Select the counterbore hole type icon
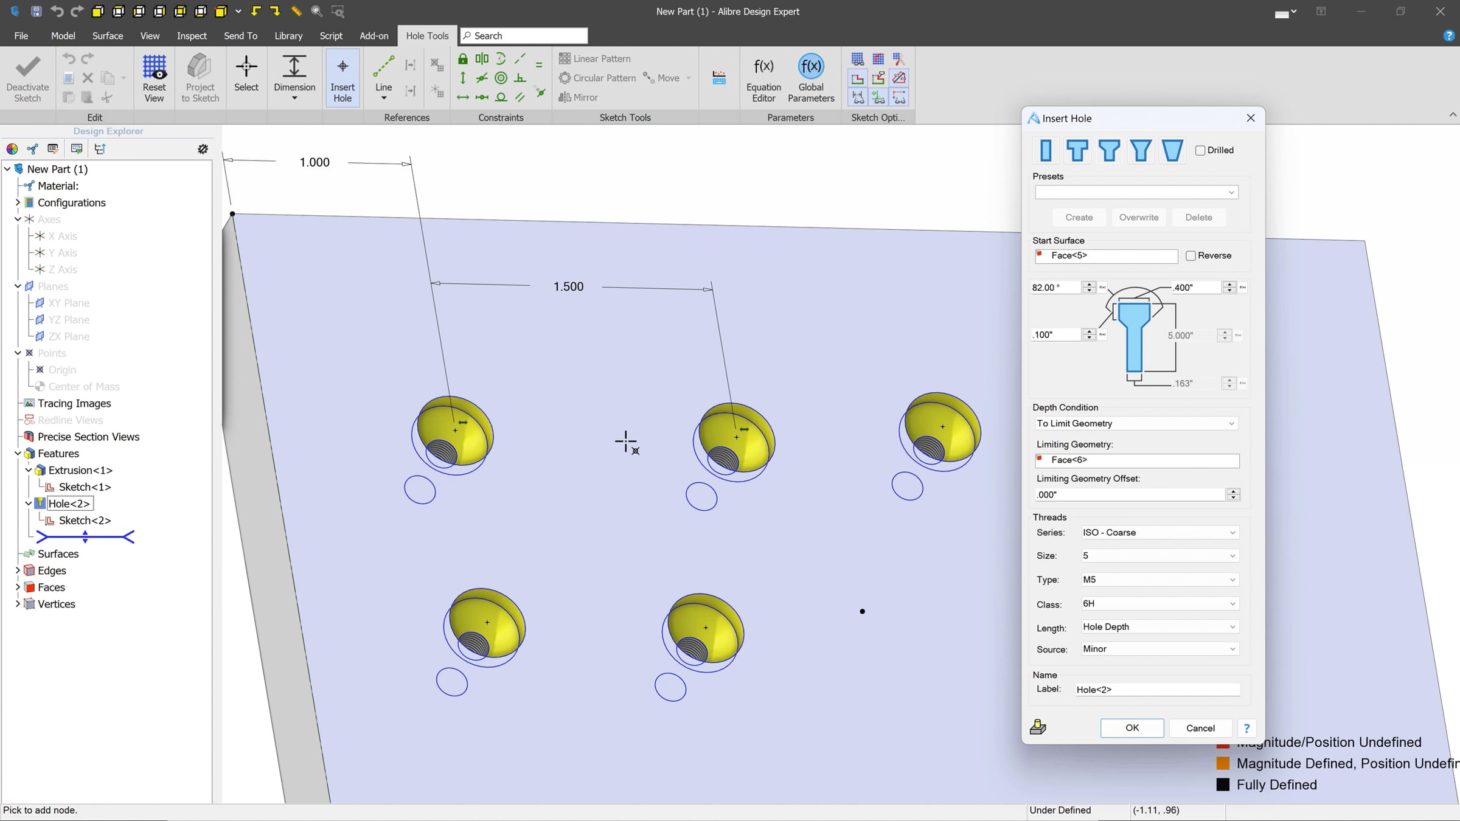 1077,150
